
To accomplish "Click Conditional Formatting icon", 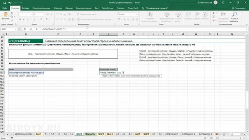I will point(150,15).
